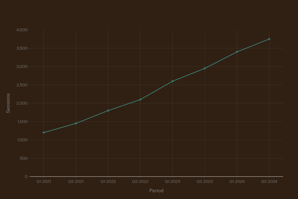Select the Q1 2021 x-axis label

click(44, 182)
